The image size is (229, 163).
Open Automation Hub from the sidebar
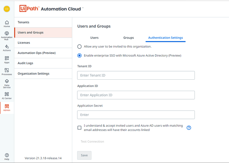[7, 36]
